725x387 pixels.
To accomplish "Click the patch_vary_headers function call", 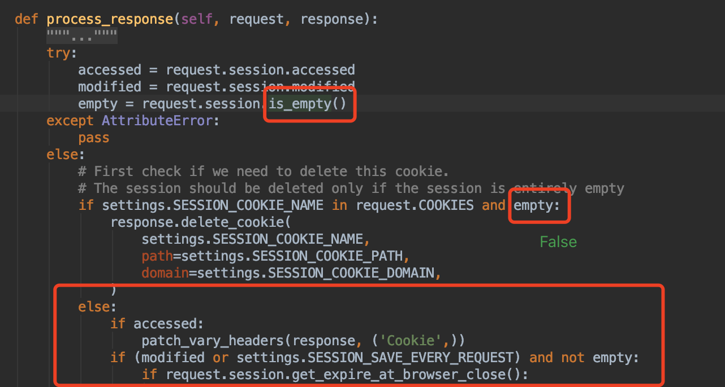I will click(x=217, y=341).
